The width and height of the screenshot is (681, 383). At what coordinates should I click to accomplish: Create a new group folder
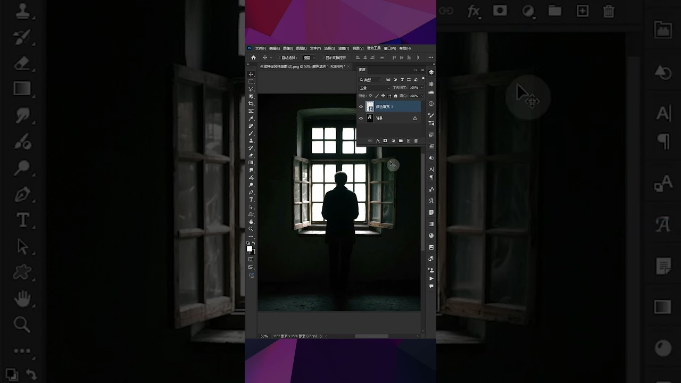401,141
